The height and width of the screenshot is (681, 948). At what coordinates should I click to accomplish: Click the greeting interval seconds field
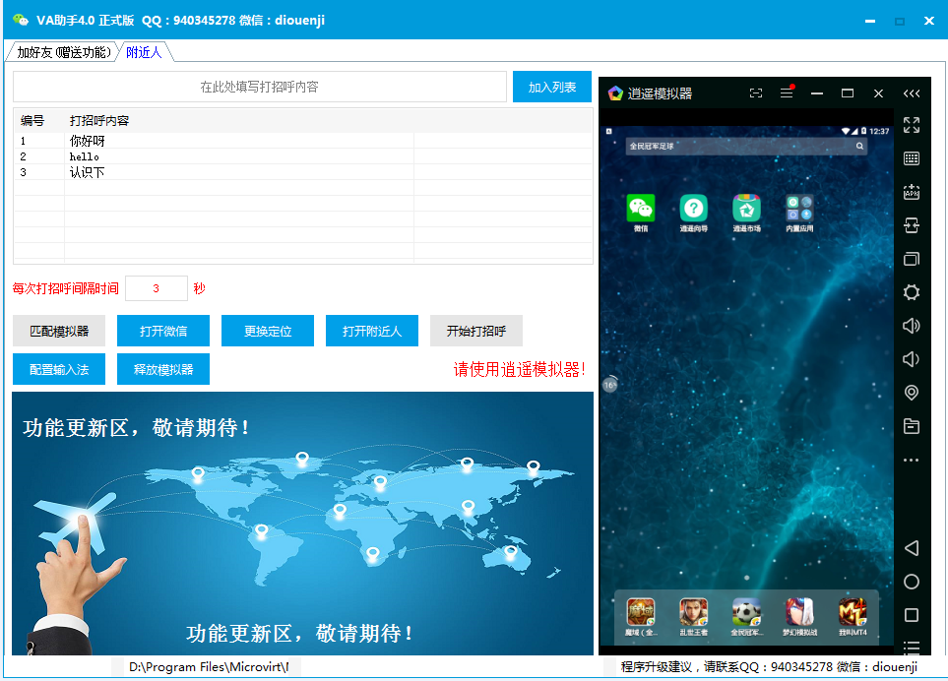157,288
